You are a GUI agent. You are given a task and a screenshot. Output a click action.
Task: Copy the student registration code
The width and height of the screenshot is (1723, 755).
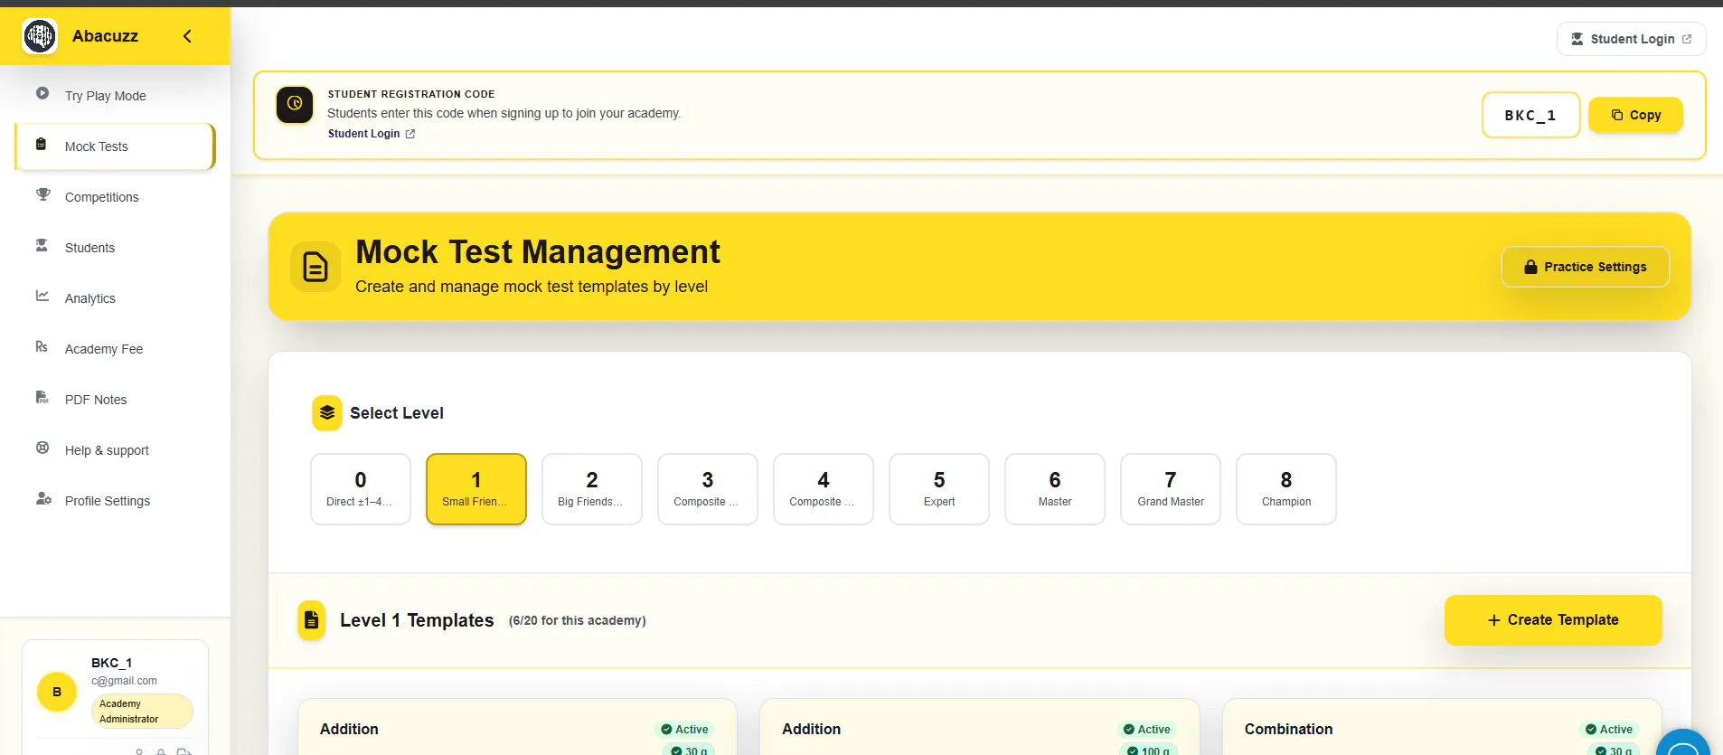[1635, 115]
